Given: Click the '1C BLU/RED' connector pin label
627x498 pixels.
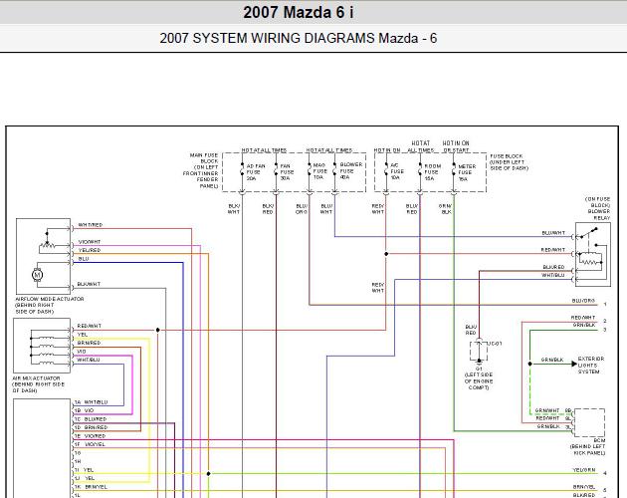Looking at the screenshot, I should tap(91, 419).
